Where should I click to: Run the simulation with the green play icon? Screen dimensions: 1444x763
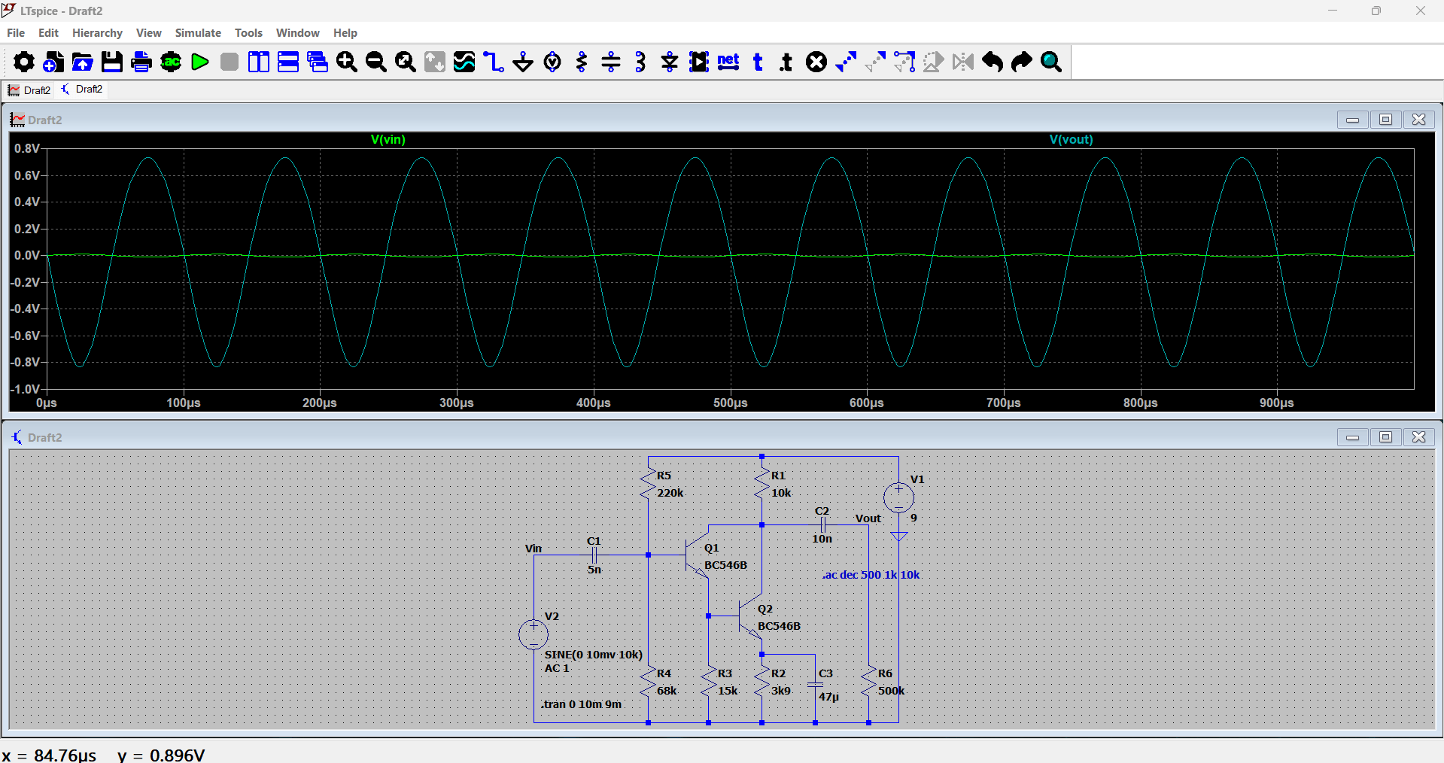[200, 62]
